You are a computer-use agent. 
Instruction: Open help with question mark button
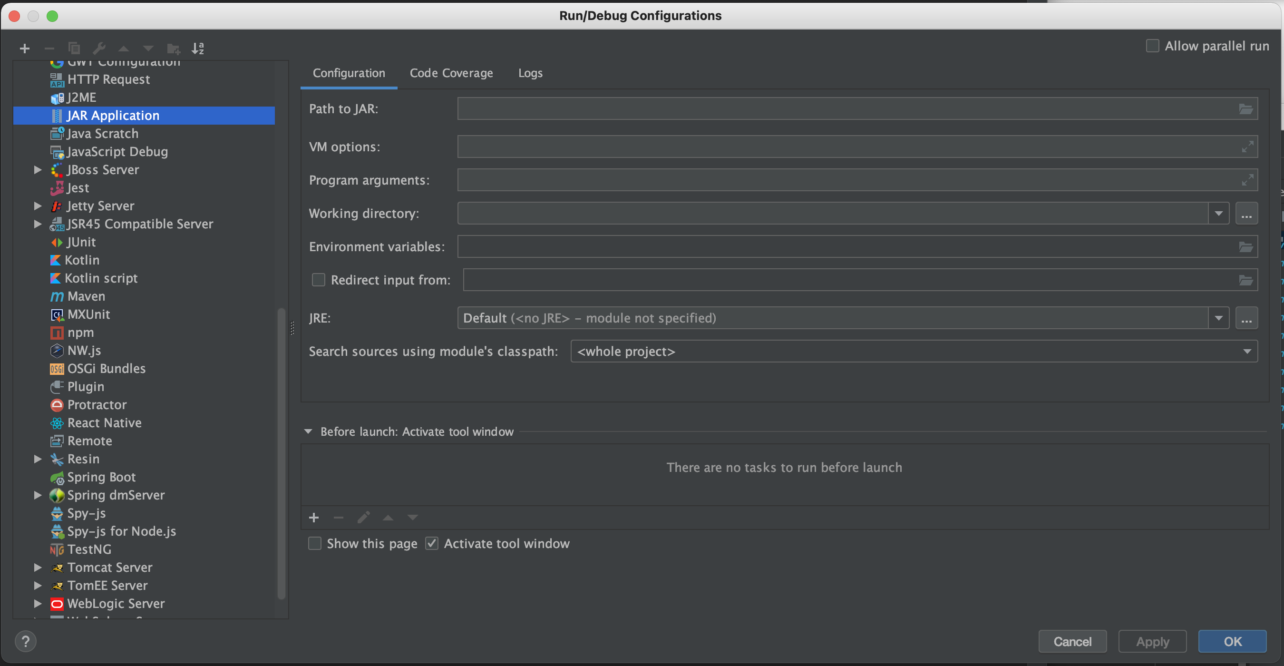(25, 641)
